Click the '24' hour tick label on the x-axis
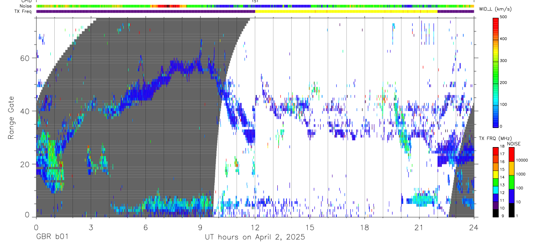Screen dimensions: 533x246 [x=474, y=227]
